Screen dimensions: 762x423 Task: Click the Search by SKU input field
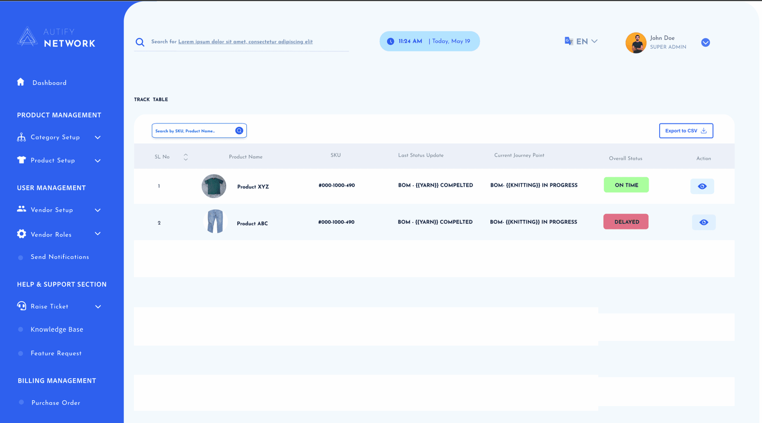193,131
